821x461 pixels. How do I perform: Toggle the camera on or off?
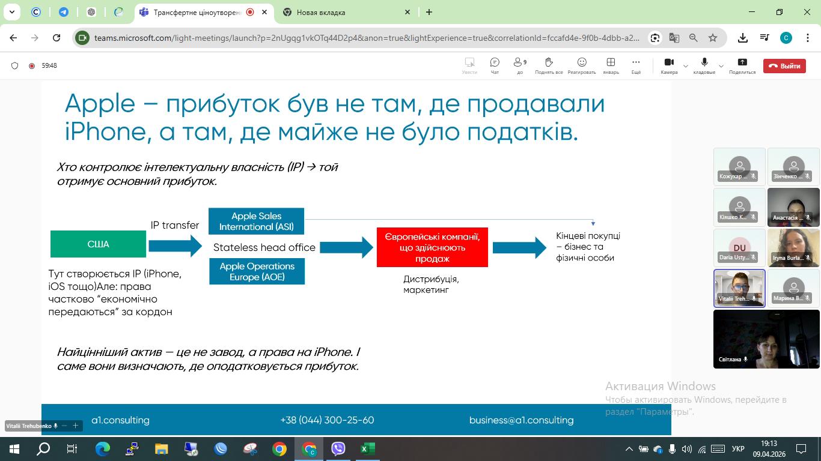(x=668, y=65)
